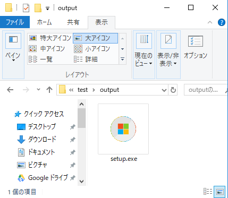Open Customize Quick Access Toolbar dropdown
The image size is (228, 198).
47,8
